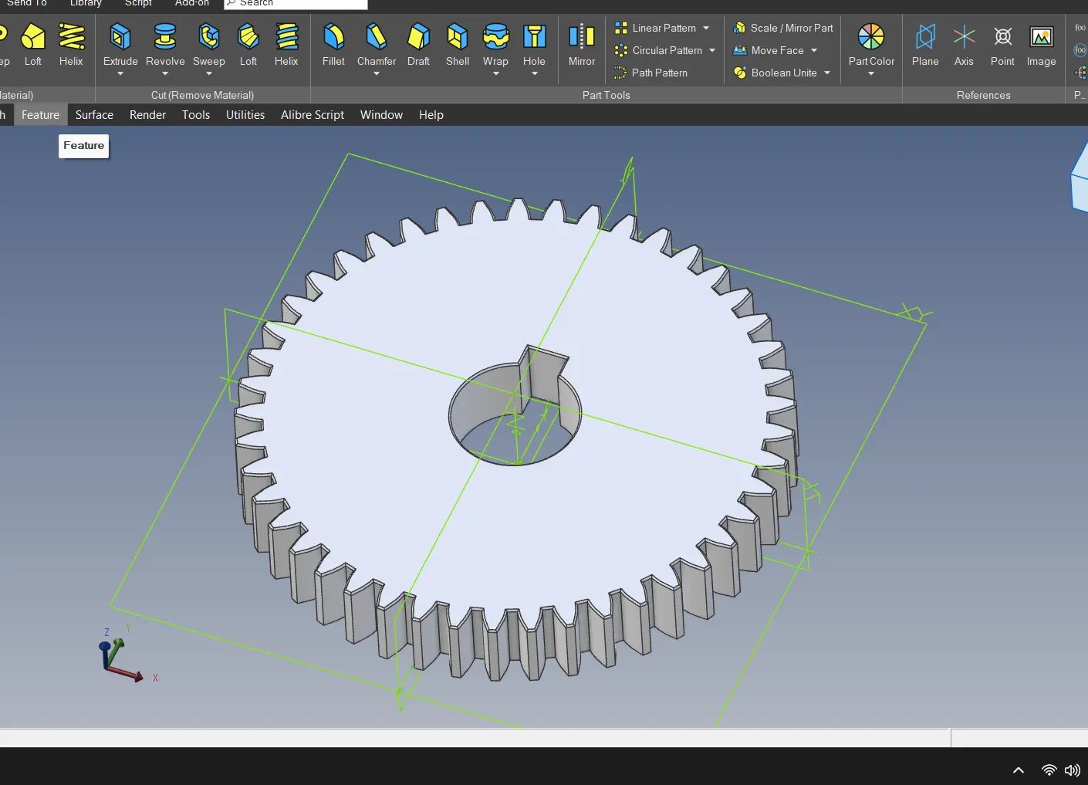
Task: Click the Wrap tool icon
Action: point(495,37)
